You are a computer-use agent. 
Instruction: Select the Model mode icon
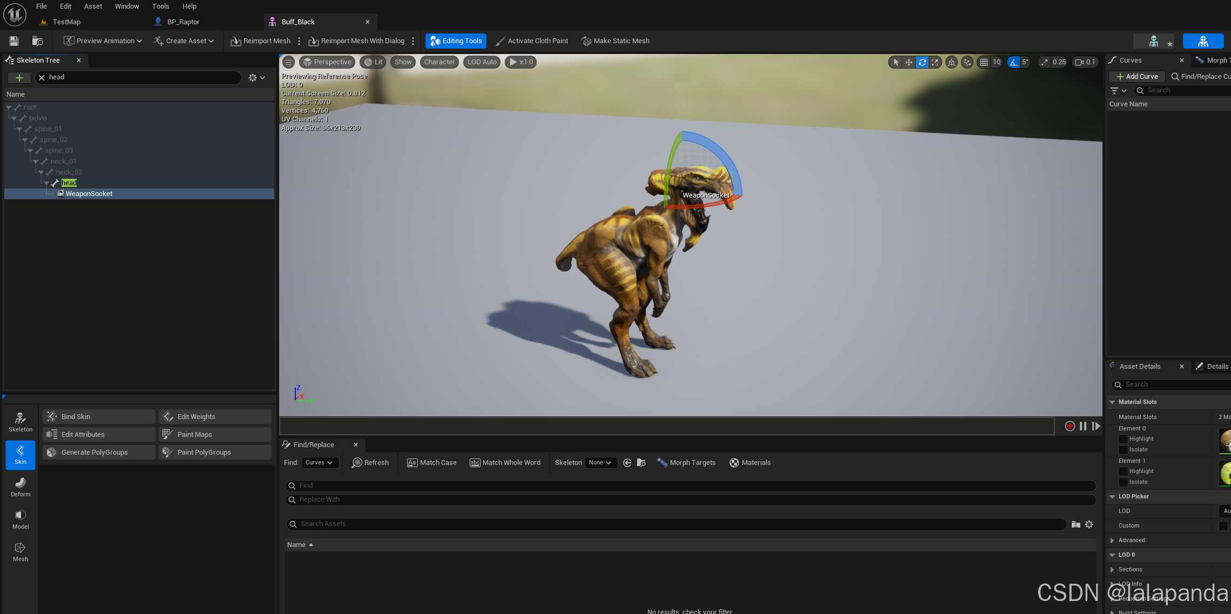pos(21,519)
